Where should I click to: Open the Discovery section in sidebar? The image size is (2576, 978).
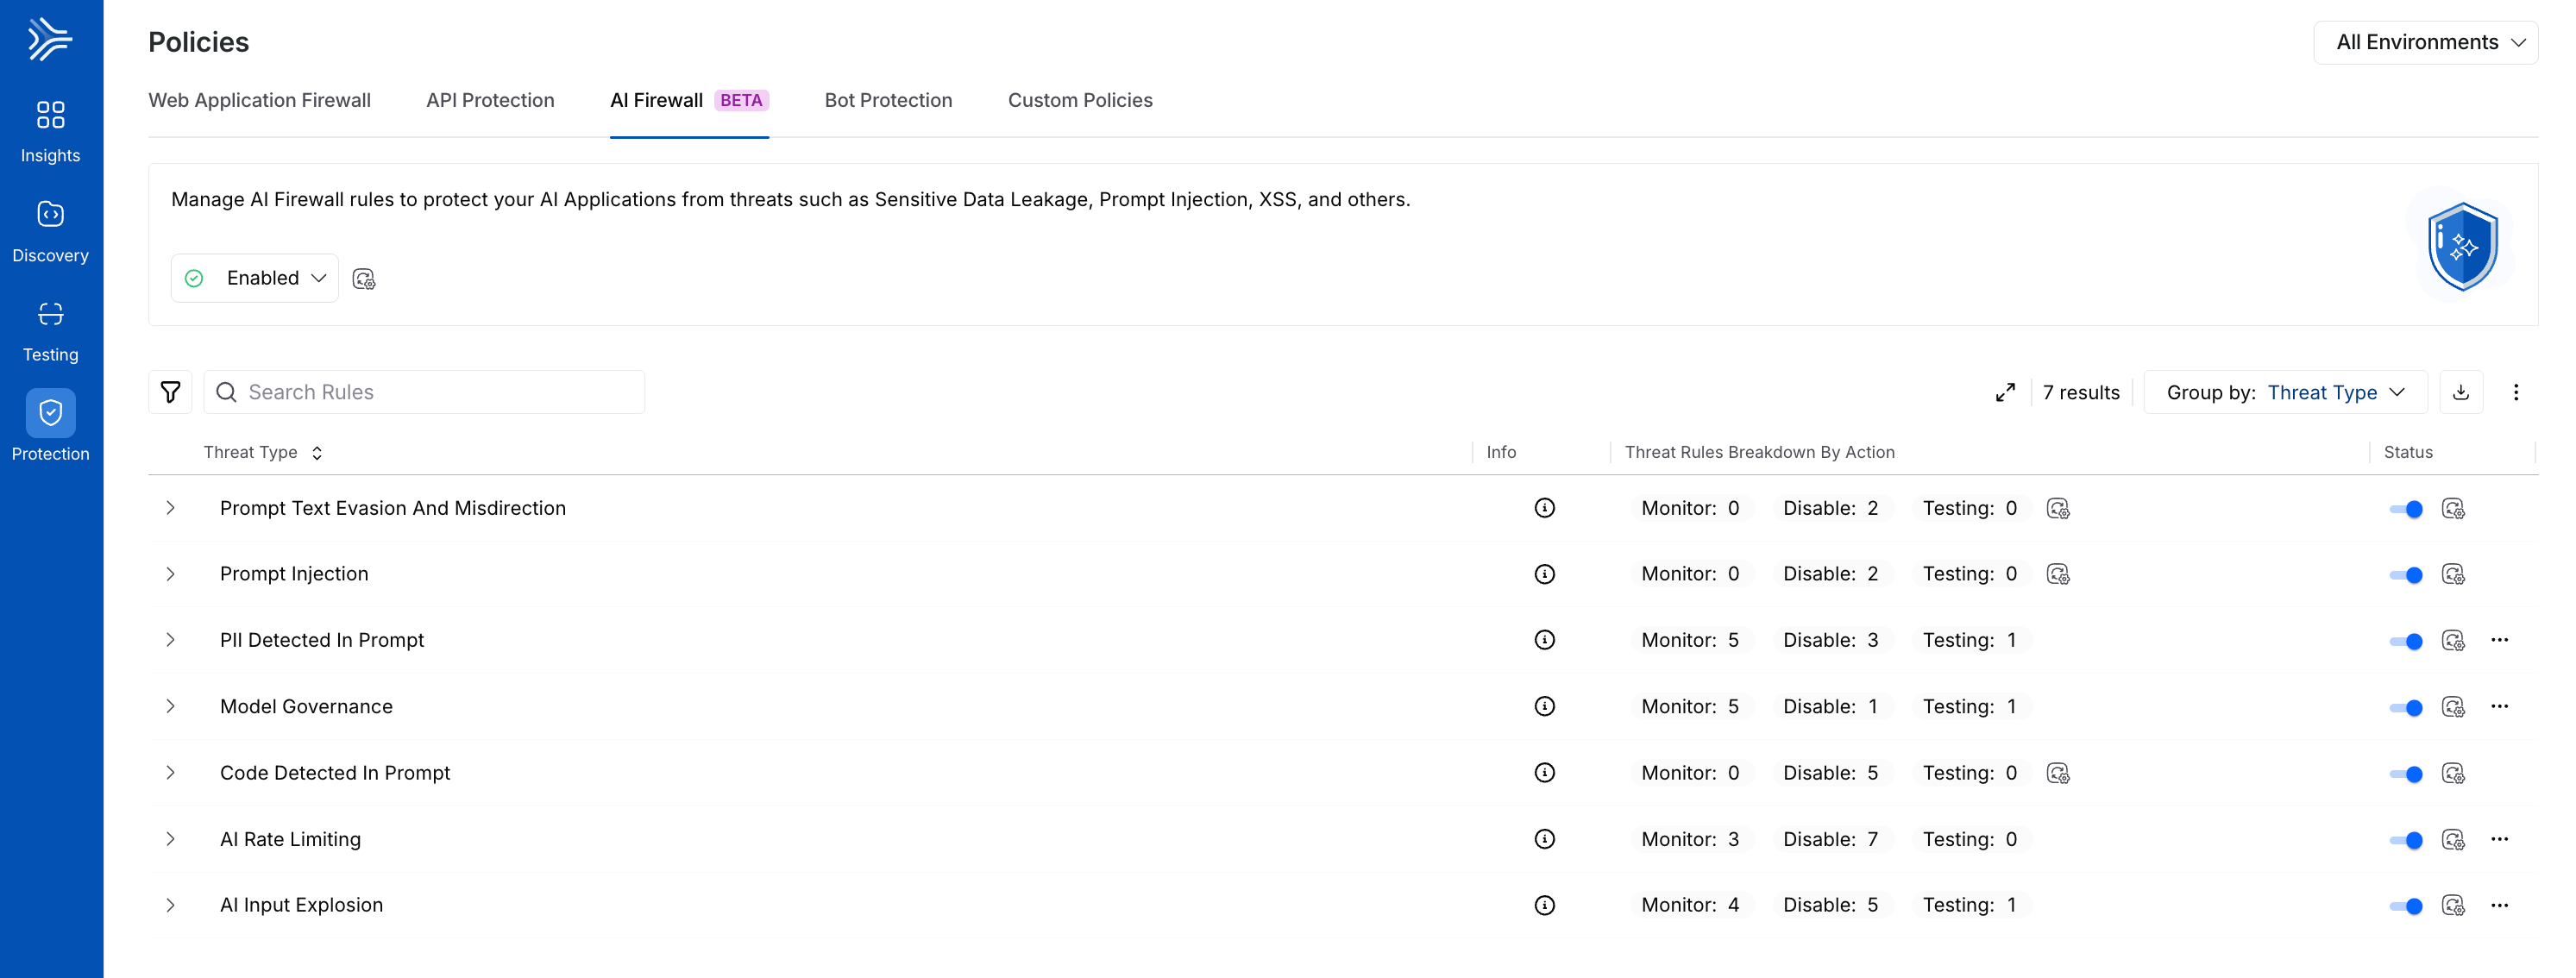[x=50, y=231]
